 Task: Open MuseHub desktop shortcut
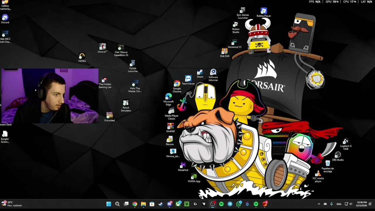[x=183, y=167]
